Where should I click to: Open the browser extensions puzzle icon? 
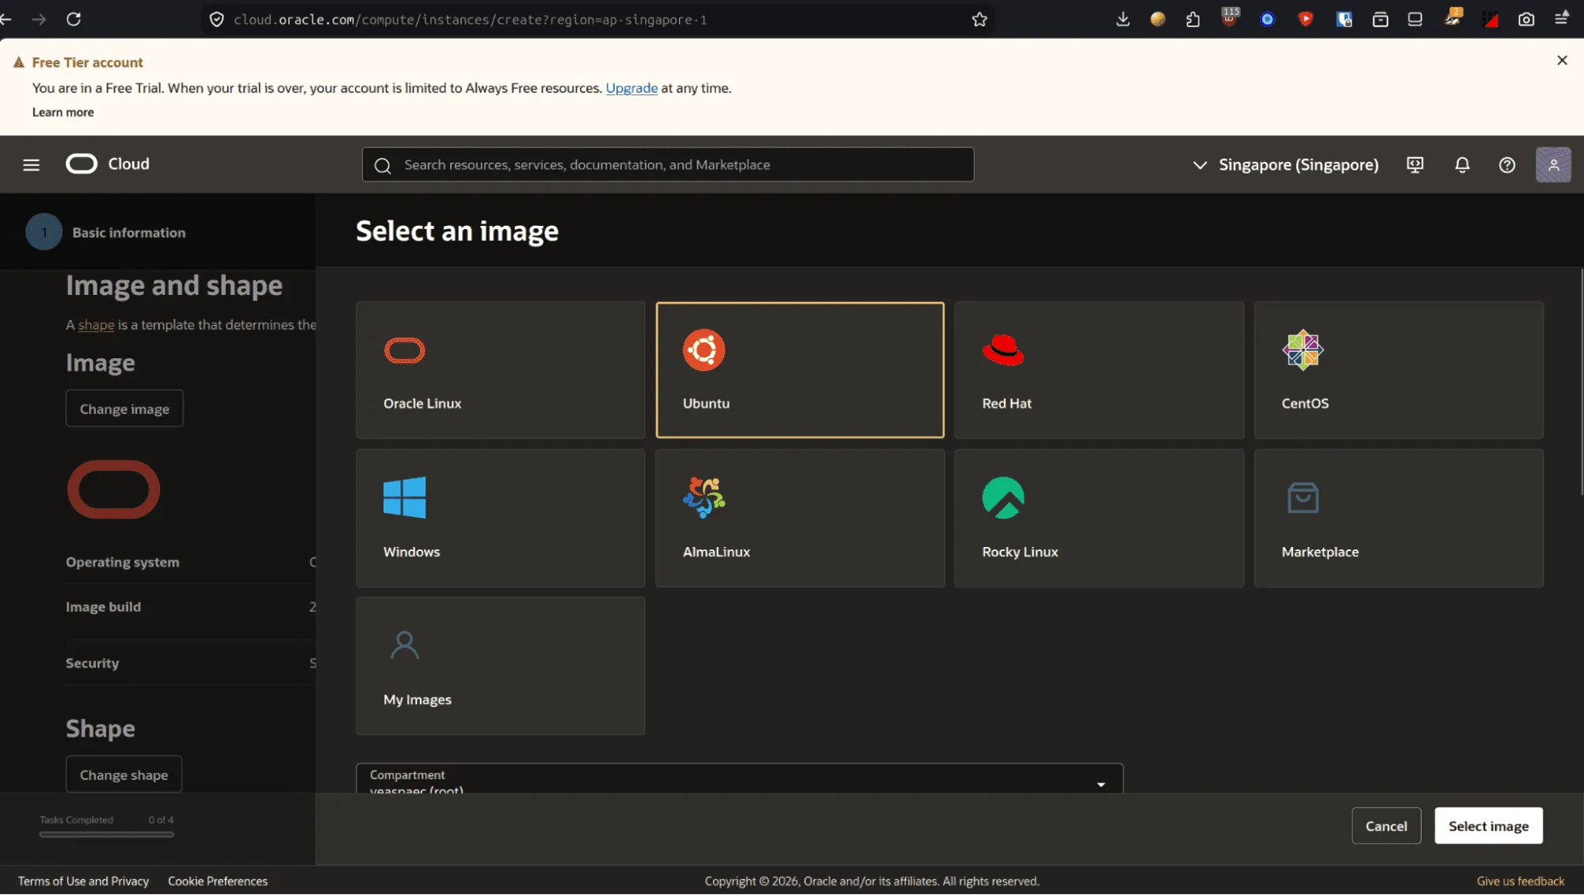point(1193,19)
